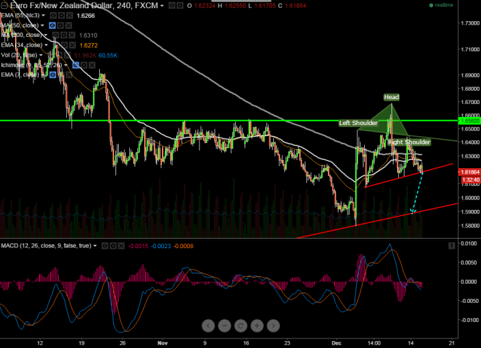Select the Right Shoulder pattern label
Viewport: 481px width, 348px height.
click(409, 142)
